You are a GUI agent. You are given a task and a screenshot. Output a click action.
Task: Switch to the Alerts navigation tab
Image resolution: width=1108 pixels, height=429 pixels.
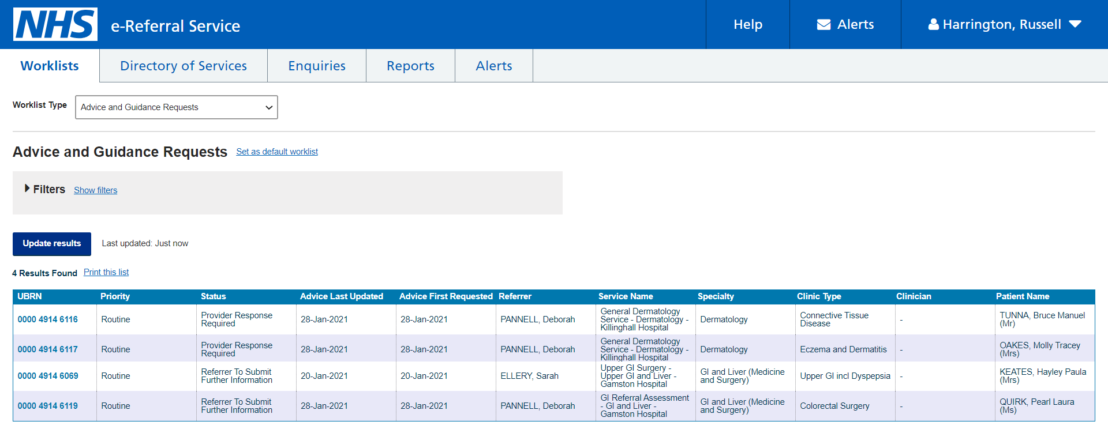coord(494,66)
